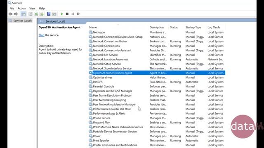Click 'Agent to hol..' description cell
This screenshot has width=264, height=148.
click(158, 73)
